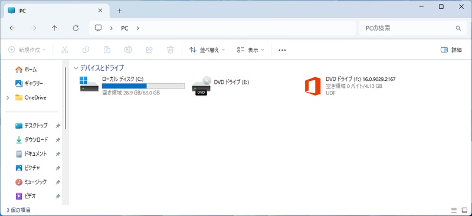472x216 pixels.
Task: Toggle the 詳細 details pane
Action: point(451,50)
